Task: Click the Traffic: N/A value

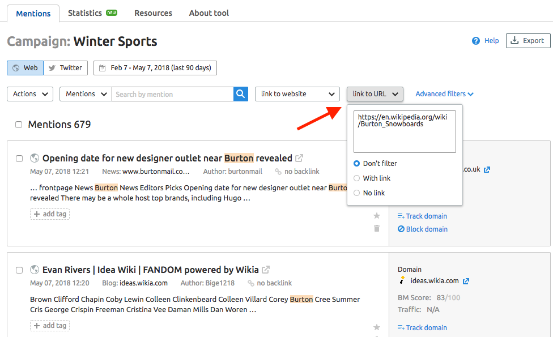Action: tap(433, 310)
